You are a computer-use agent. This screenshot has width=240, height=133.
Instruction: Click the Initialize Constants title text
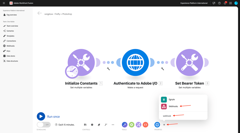(x=81, y=83)
